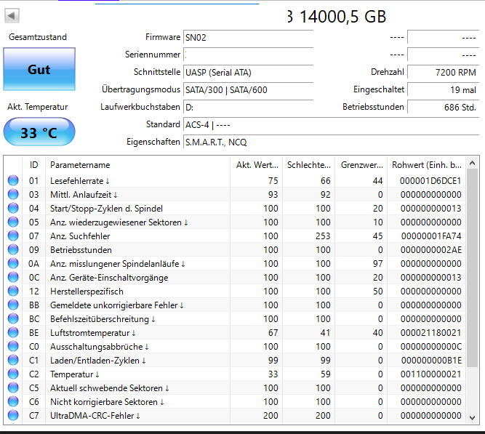Click the Akt. Wert column header
This screenshot has height=434, width=485.
coord(257,165)
